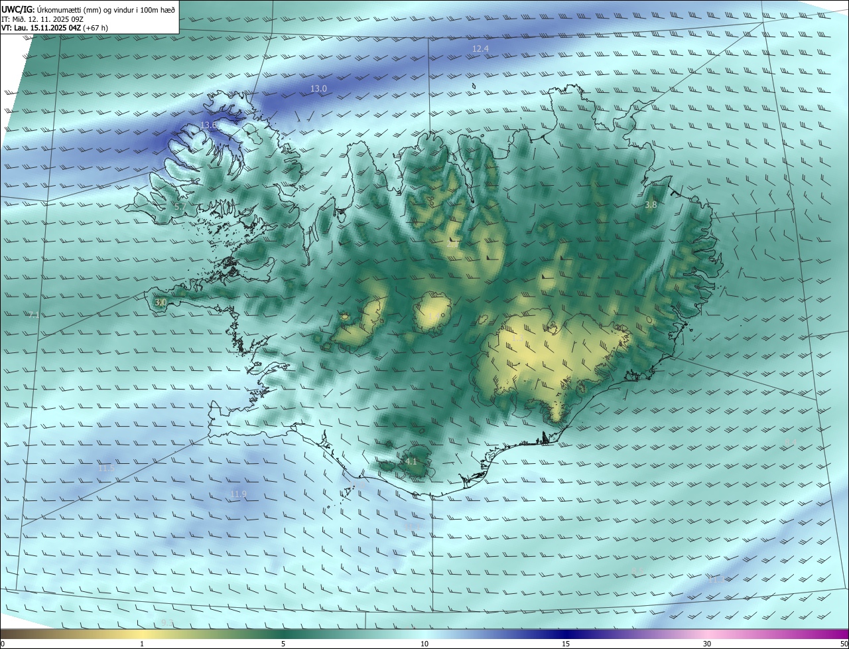Click the 10 tick on the color scale
The width and height of the screenshot is (849, 649).
coord(424,644)
